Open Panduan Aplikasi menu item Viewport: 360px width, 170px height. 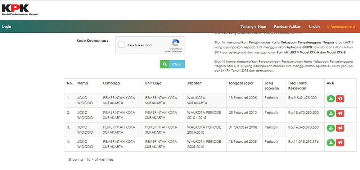click(x=287, y=27)
